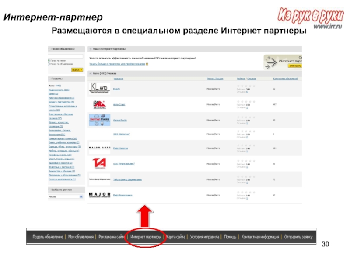Collapse the Разделы panel header
Image resolution: width=350 pixels, height=262 pixels.
[66, 79]
